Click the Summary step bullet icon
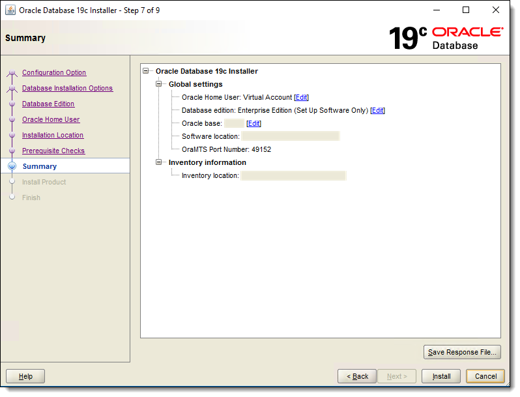Viewport: 520px width, 397px height. (x=12, y=166)
